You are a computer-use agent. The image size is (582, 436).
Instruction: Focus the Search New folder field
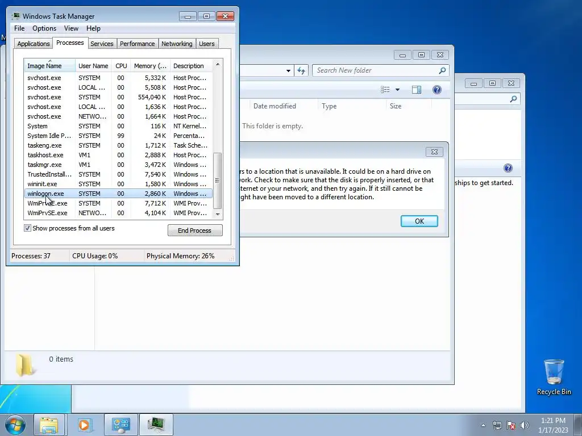(x=376, y=70)
